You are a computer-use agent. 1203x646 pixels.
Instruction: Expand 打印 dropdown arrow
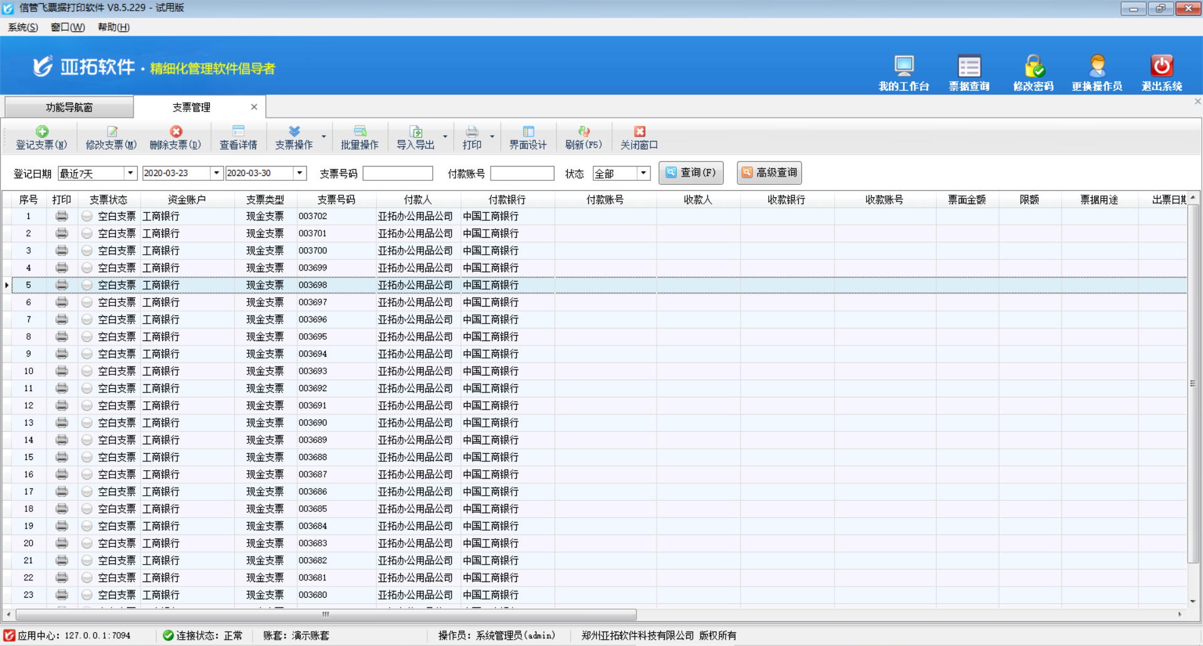pos(492,136)
